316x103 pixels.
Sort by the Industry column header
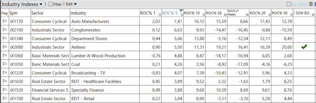(x=104, y=13)
